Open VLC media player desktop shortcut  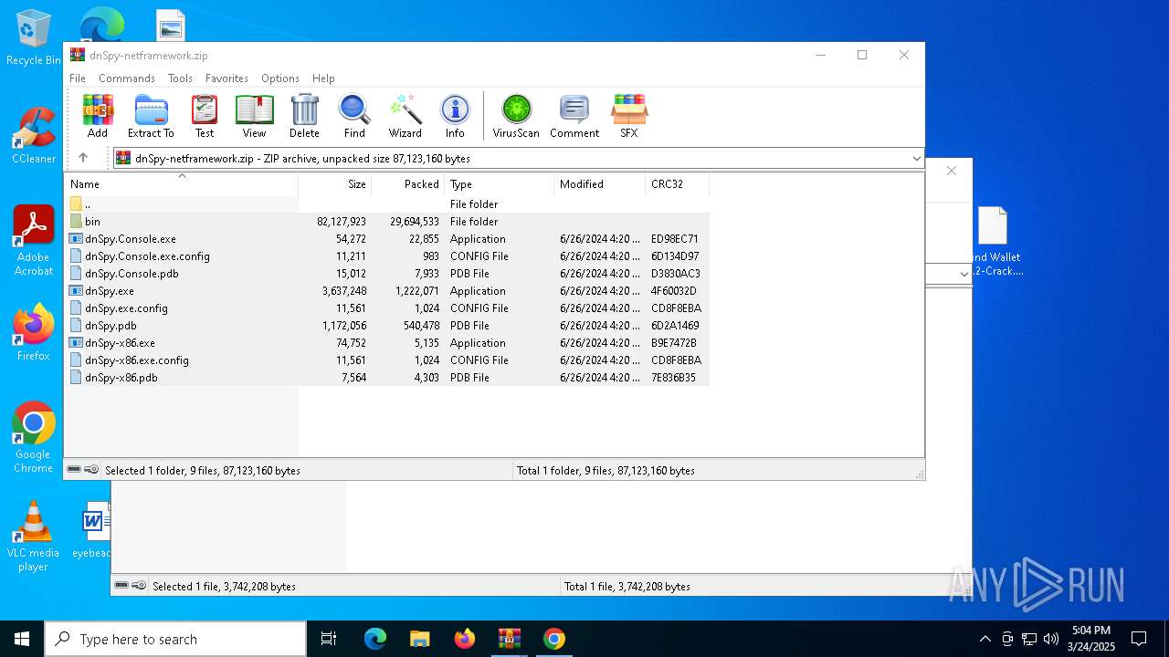click(33, 537)
